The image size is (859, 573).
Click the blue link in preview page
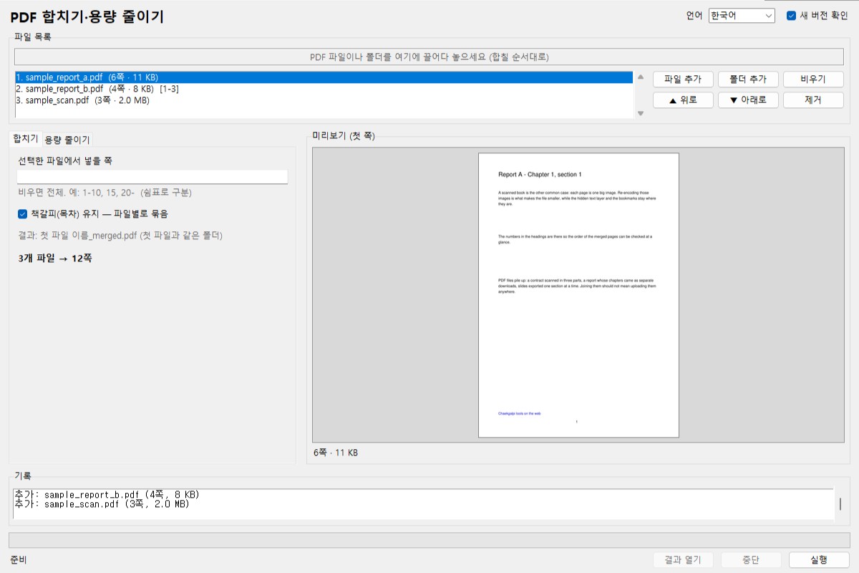[x=519, y=413]
